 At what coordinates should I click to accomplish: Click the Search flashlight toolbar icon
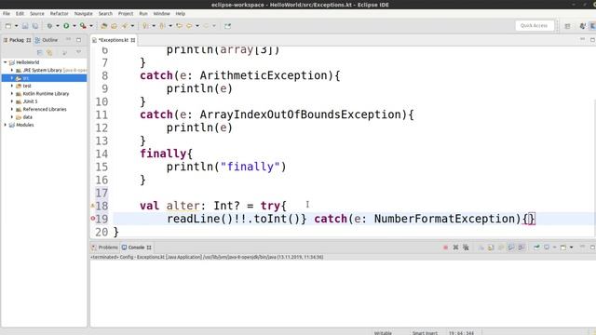point(125,26)
